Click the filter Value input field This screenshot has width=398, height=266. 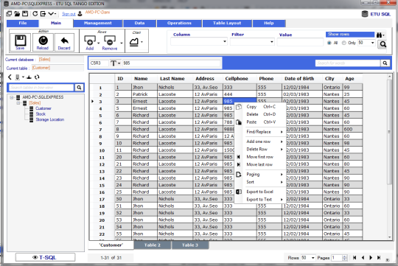pyautogui.click(x=300, y=42)
